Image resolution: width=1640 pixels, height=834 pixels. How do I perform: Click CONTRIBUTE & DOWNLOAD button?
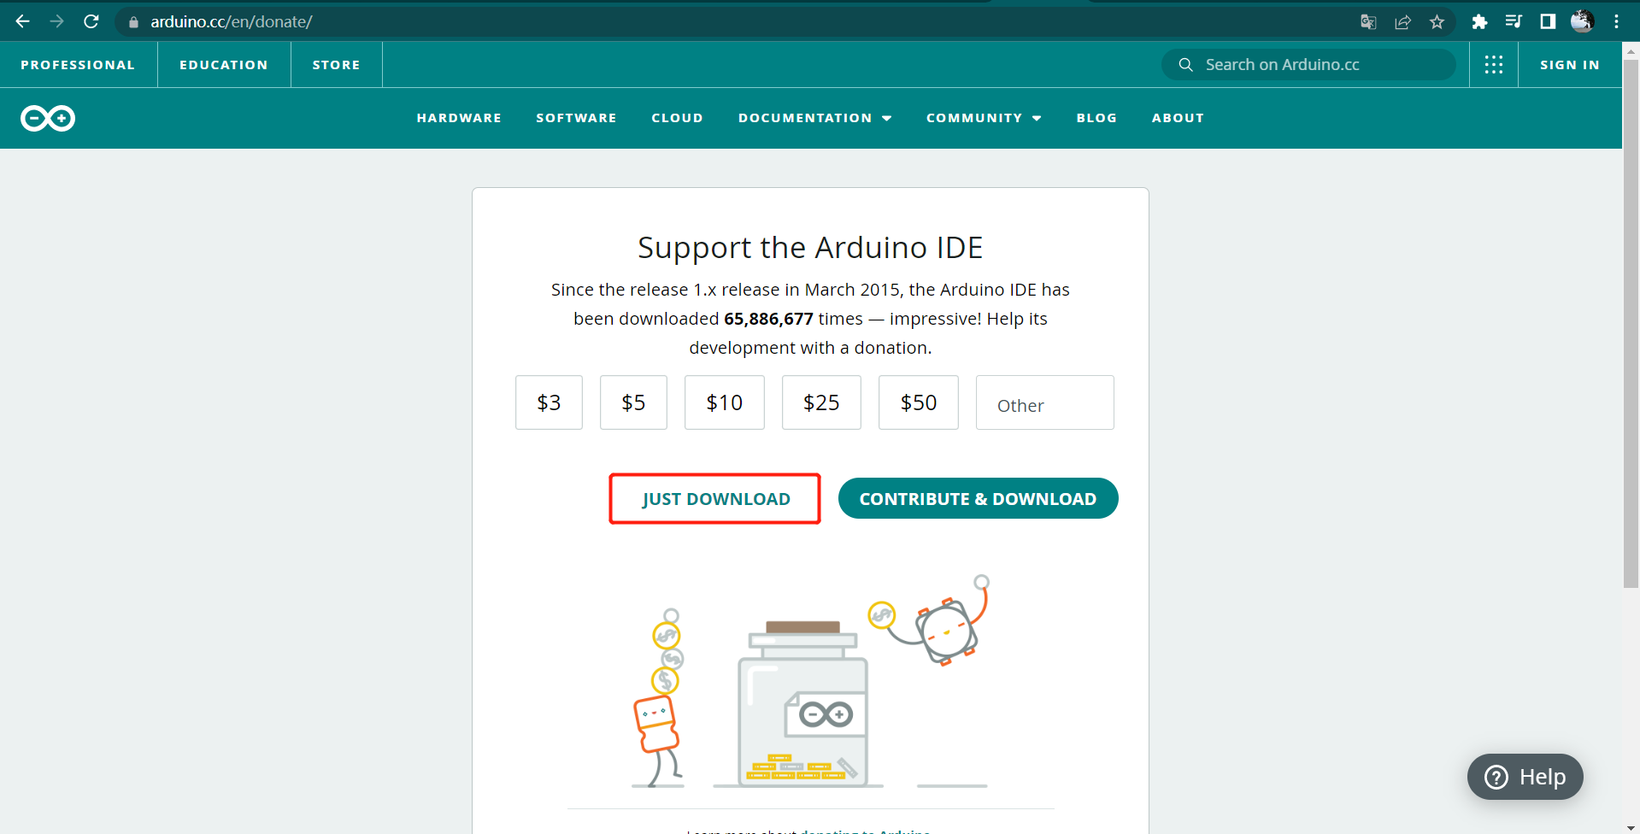(x=978, y=498)
